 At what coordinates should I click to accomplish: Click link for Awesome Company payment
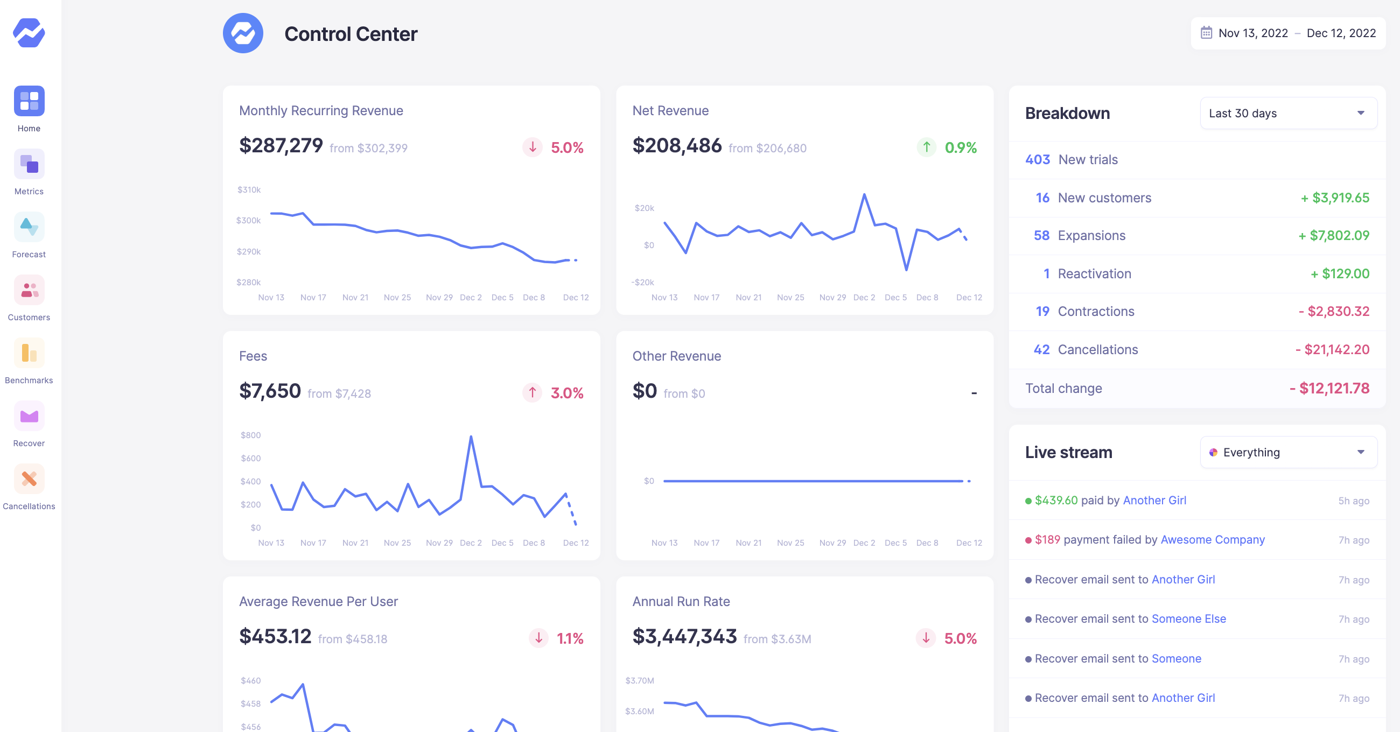point(1214,539)
